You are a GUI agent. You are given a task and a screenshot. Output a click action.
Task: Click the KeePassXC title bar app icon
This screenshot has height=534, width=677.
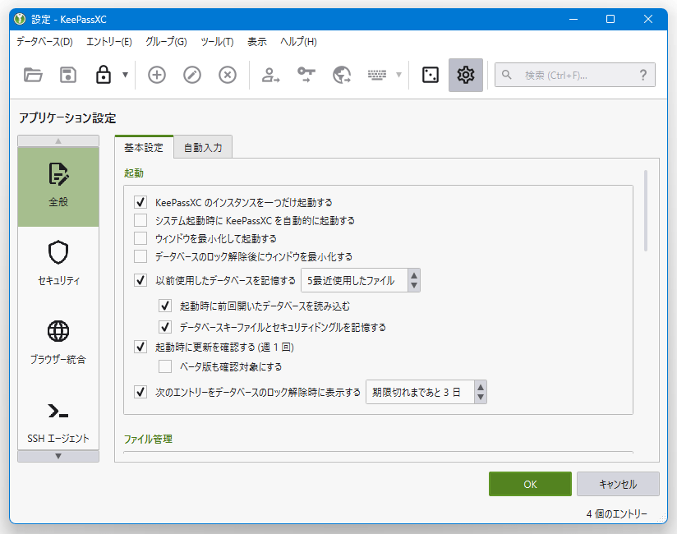coord(20,19)
